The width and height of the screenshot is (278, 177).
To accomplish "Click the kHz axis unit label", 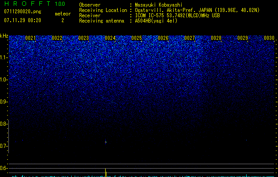I will [4, 36].
